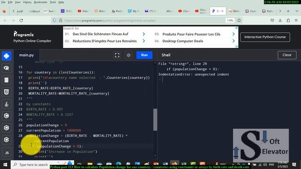Open the JS compiler from the sidebar
301x169 pixels.
[x=7, y=153]
